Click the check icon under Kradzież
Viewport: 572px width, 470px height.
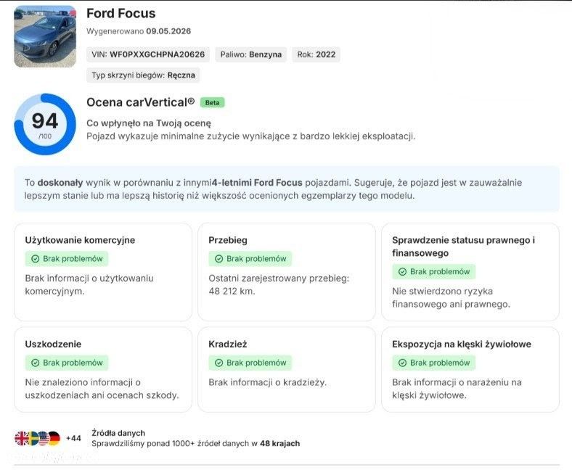(x=219, y=363)
